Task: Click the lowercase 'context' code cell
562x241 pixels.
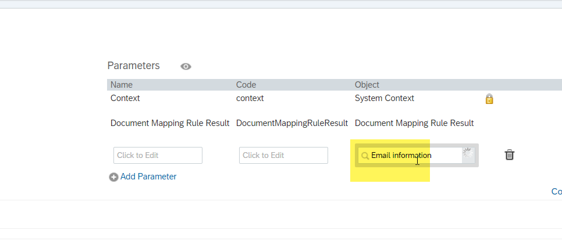Action: click(x=250, y=98)
